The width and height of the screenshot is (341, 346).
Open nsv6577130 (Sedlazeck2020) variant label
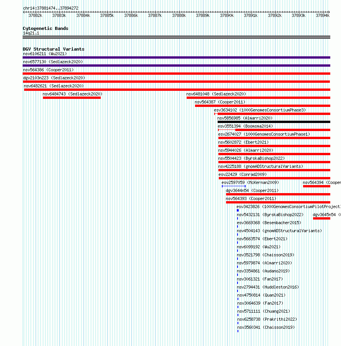click(x=53, y=62)
